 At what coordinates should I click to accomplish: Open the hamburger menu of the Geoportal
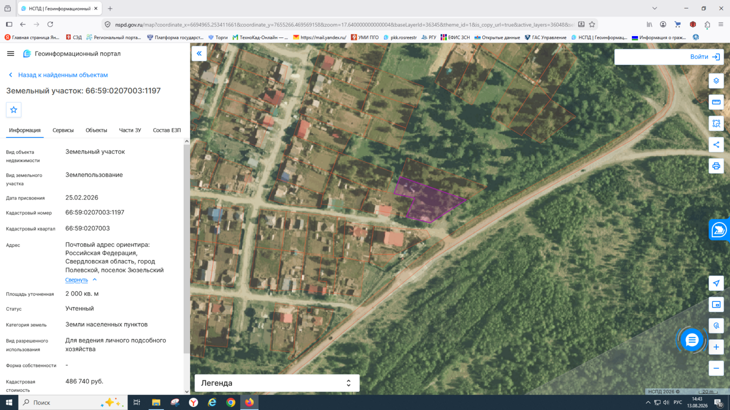[11, 53]
